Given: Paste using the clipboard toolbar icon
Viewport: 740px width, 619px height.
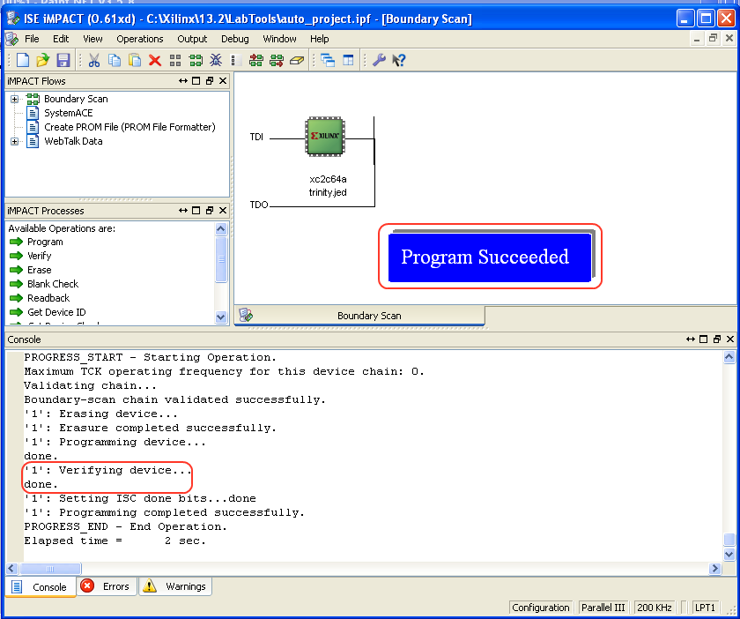Looking at the screenshot, I should [x=135, y=60].
